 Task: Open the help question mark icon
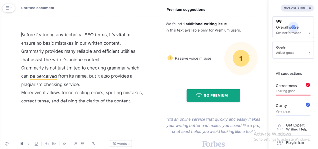click(x=7, y=144)
